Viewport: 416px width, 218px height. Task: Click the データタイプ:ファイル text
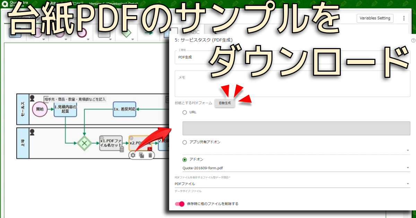(x=188, y=191)
